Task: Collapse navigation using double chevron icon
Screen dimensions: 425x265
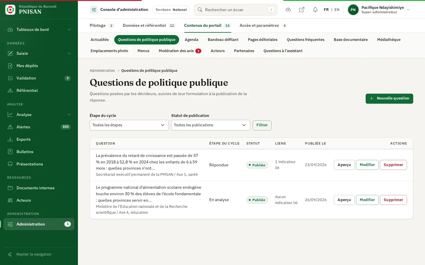Action: coord(10,254)
